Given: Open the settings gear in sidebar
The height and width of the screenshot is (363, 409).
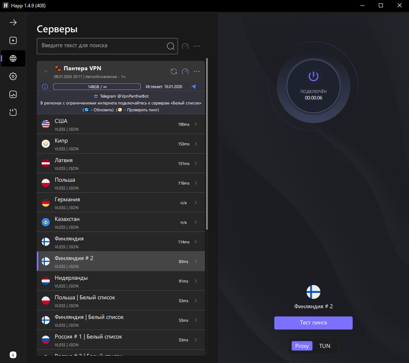Looking at the screenshot, I should click(13, 76).
